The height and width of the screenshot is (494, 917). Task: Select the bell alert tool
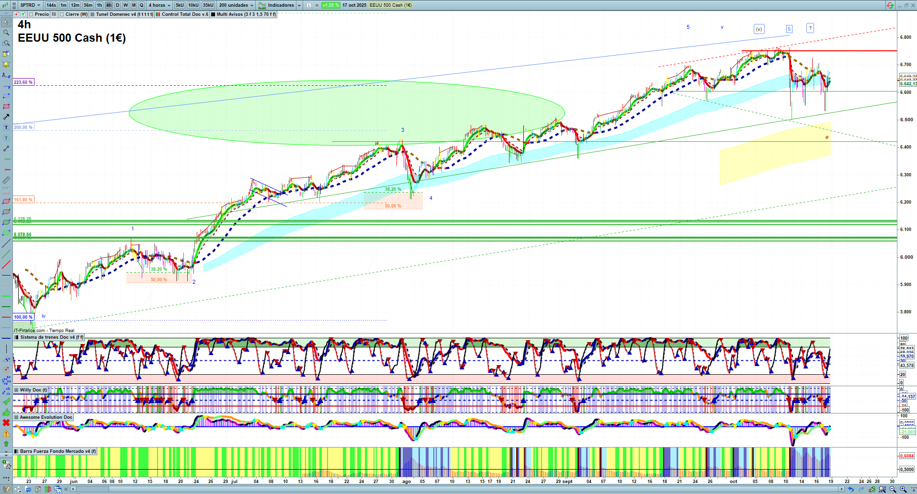click(6, 64)
